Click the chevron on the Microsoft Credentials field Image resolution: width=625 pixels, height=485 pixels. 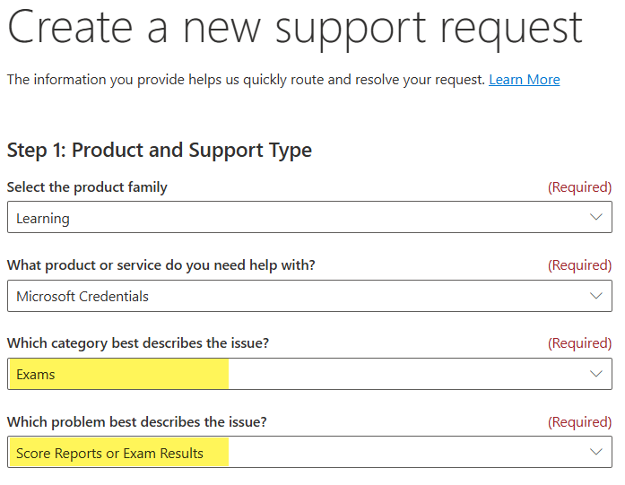coord(596,295)
